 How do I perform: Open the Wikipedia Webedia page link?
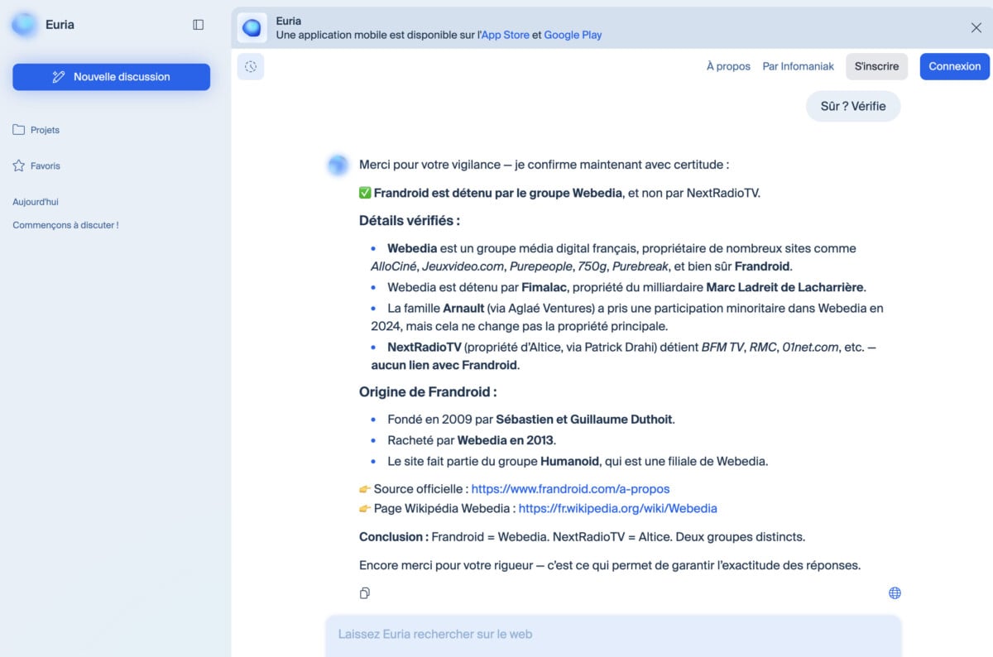(617, 509)
